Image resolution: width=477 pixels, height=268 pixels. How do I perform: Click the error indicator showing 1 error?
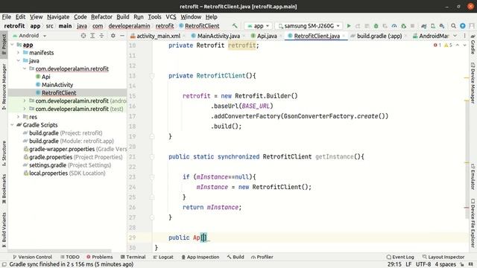(x=437, y=45)
